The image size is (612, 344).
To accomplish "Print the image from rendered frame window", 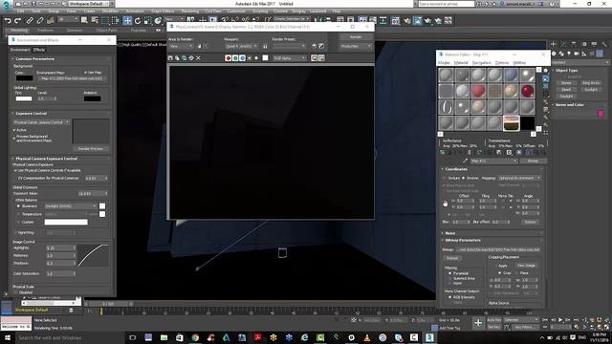I will point(191,57).
